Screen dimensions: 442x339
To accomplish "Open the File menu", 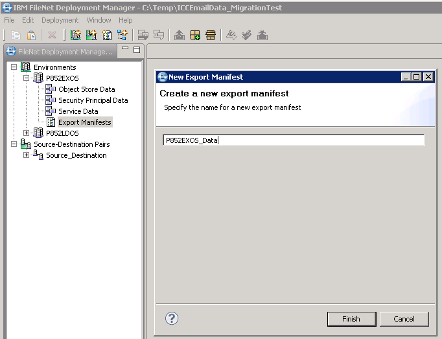I will [9, 20].
